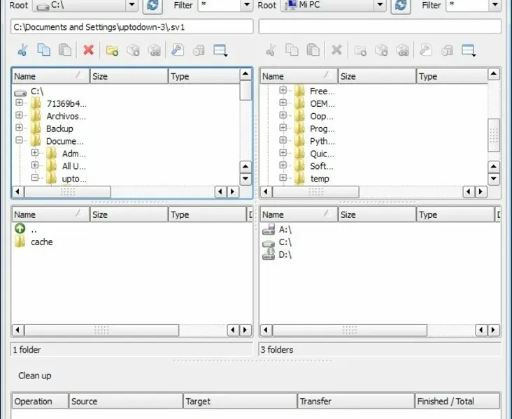The width and height of the screenshot is (512, 419).
Task: Select the C:\ root node in left tree
Action: (29, 91)
